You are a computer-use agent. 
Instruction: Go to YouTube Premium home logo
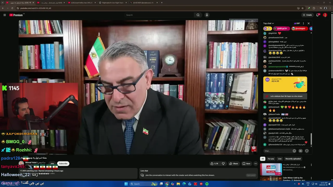16,15
